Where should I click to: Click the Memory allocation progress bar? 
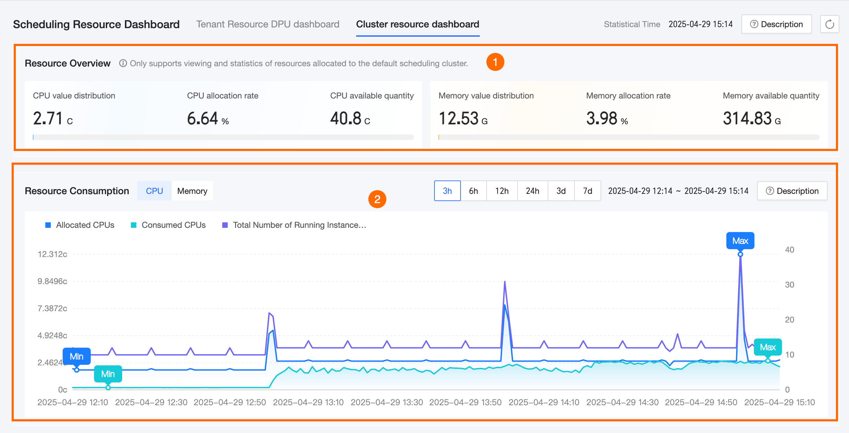629,137
